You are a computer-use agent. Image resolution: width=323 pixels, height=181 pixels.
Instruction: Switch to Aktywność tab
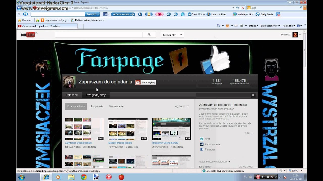pyautogui.click(x=97, y=106)
